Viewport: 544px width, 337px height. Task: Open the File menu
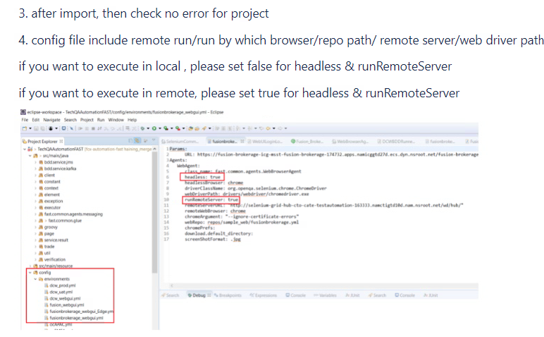click(x=25, y=120)
